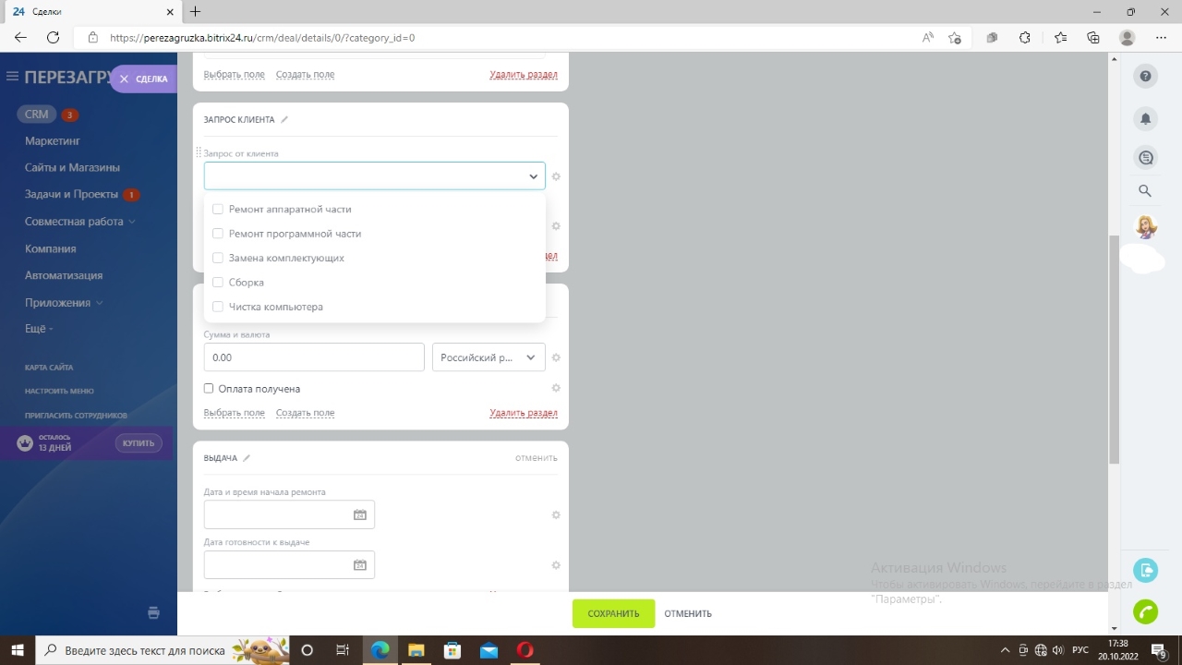Check Ремонт аппаратной части option
The width and height of the screenshot is (1182, 665).
pos(218,210)
